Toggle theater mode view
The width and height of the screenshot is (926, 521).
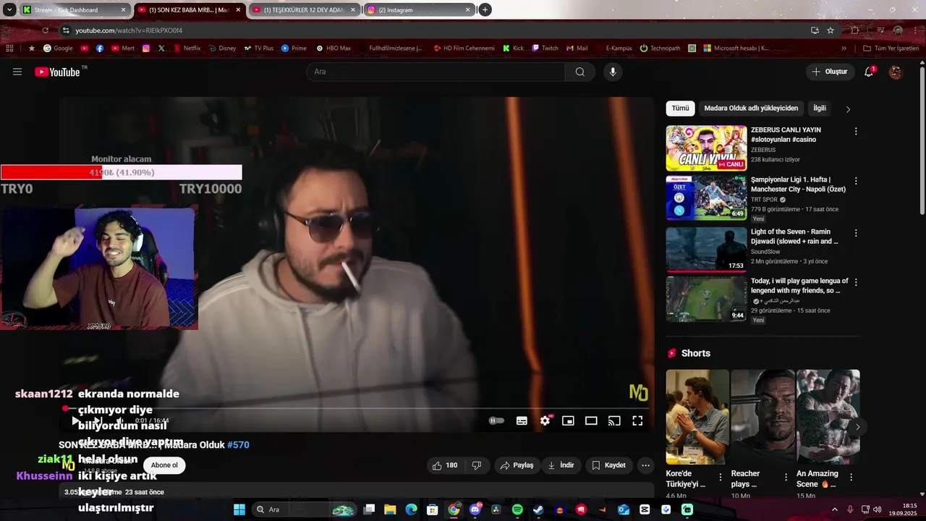click(591, 420)
